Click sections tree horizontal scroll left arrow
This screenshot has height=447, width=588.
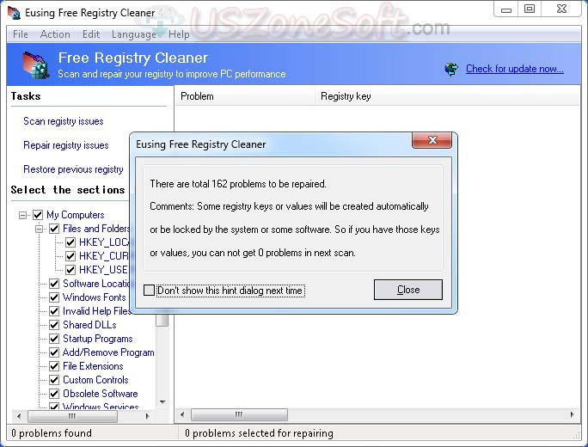point(19,416)
